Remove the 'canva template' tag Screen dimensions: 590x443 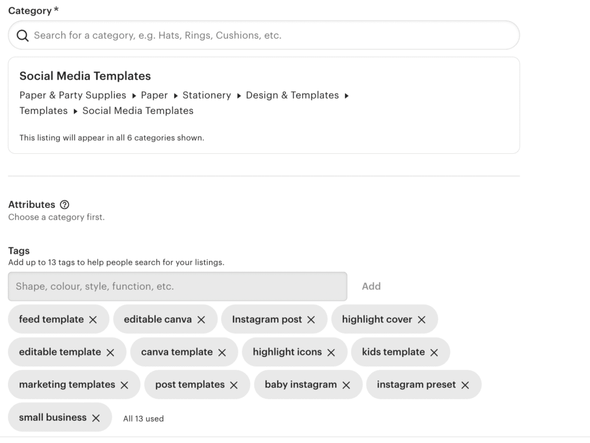click(222, 351)
